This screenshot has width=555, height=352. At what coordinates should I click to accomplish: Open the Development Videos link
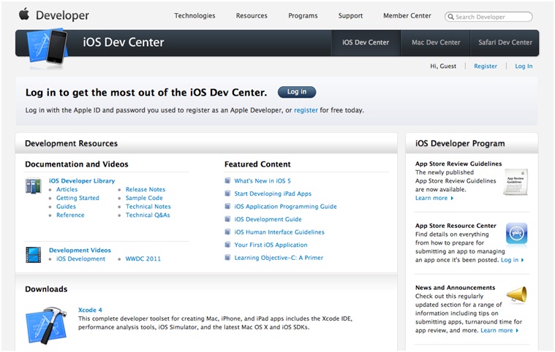tap(80, 250)
